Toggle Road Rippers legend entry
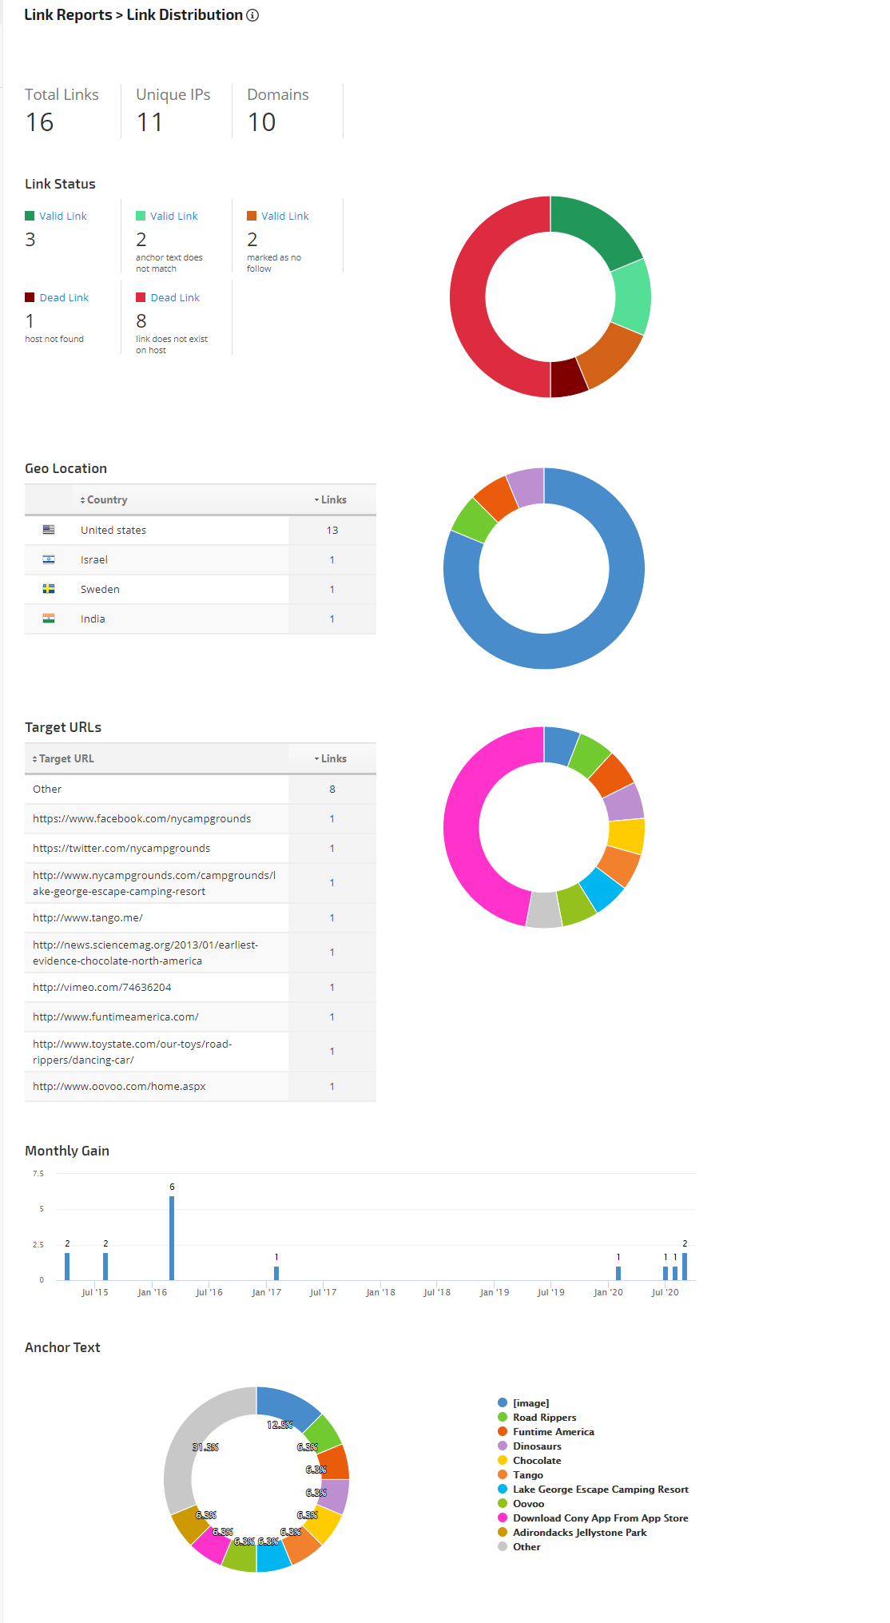This screenshot has height=1623, width=890. click(544, 1417)
